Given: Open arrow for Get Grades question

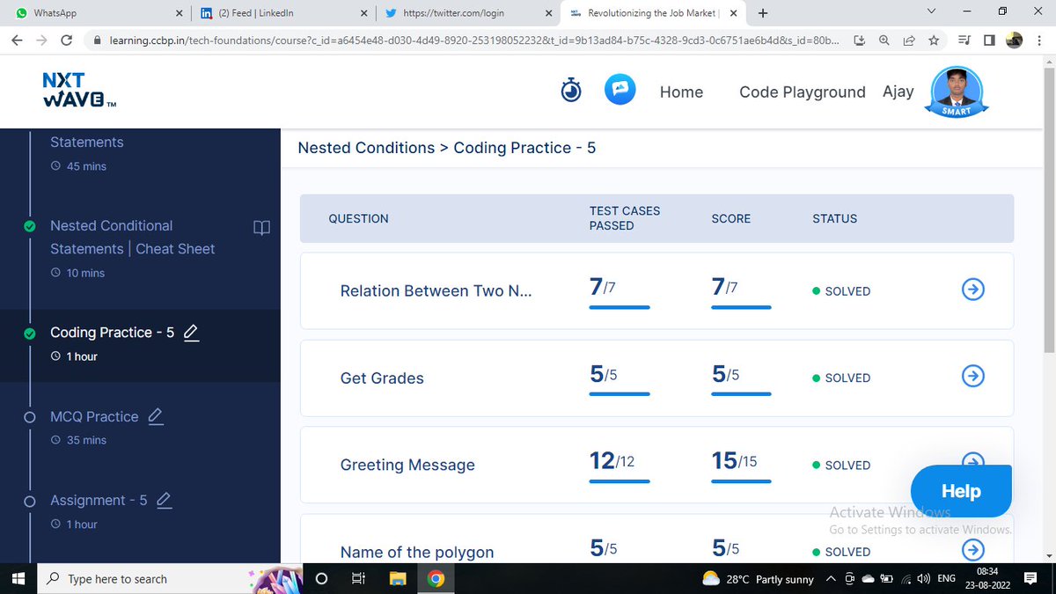Looking at the screenshot, I should (x=972, y=377).
